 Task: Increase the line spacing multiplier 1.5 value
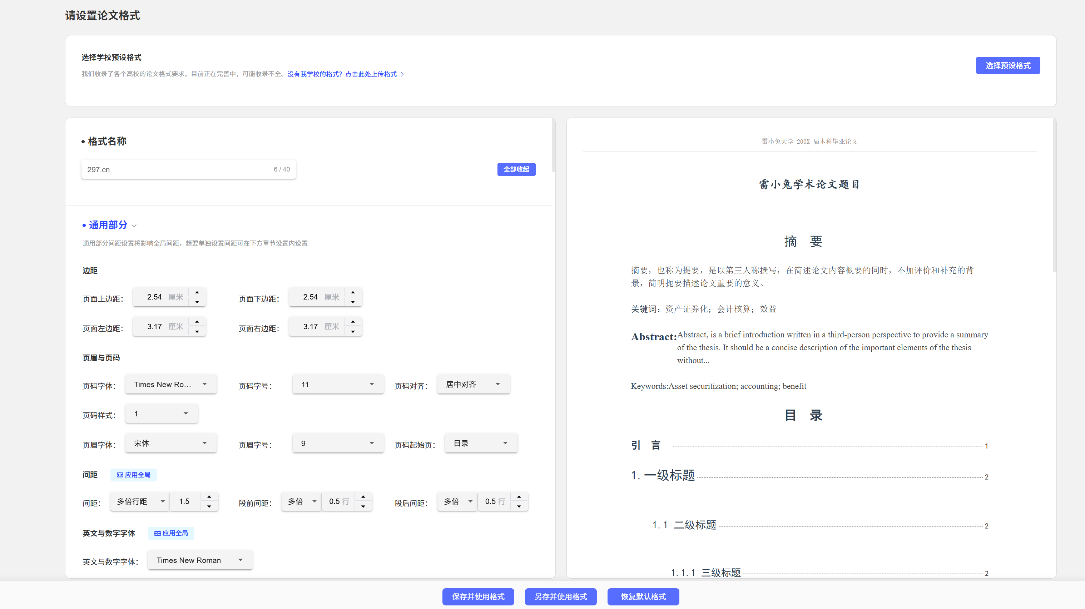click(209, 496)
